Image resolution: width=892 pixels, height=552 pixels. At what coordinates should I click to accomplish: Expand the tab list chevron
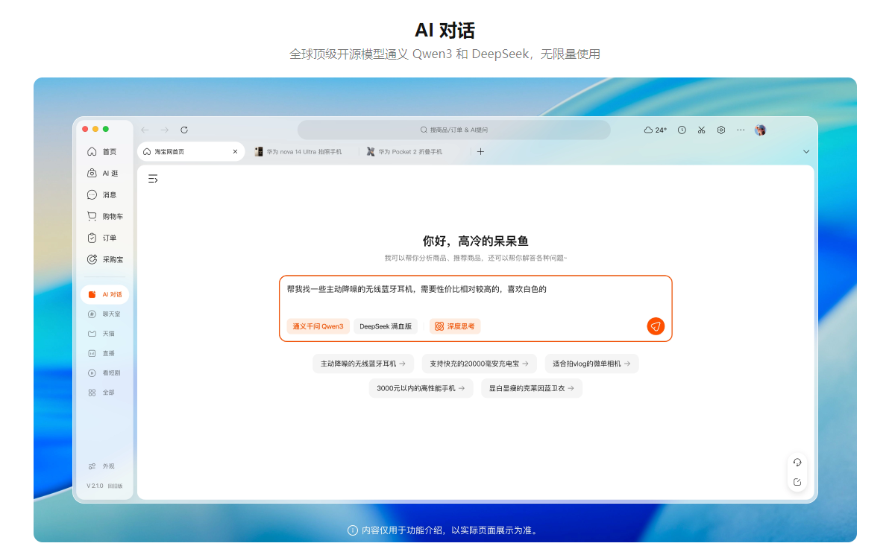point(805,151)
